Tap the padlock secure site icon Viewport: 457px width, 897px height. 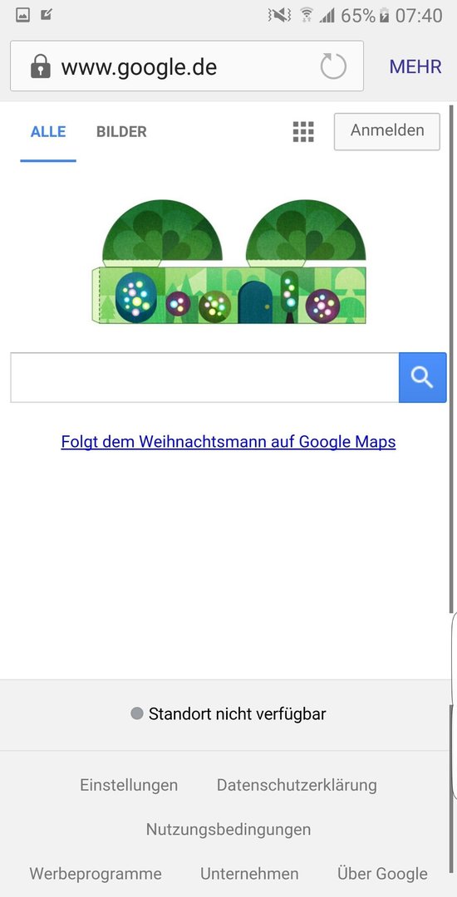point(40,66)
